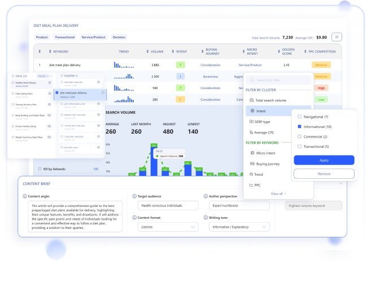Image resolution: width=367 pixels, height=287 pixels.
Task: Open the Volume sort dropdown in Topic panel
Action: pos(42,76)
